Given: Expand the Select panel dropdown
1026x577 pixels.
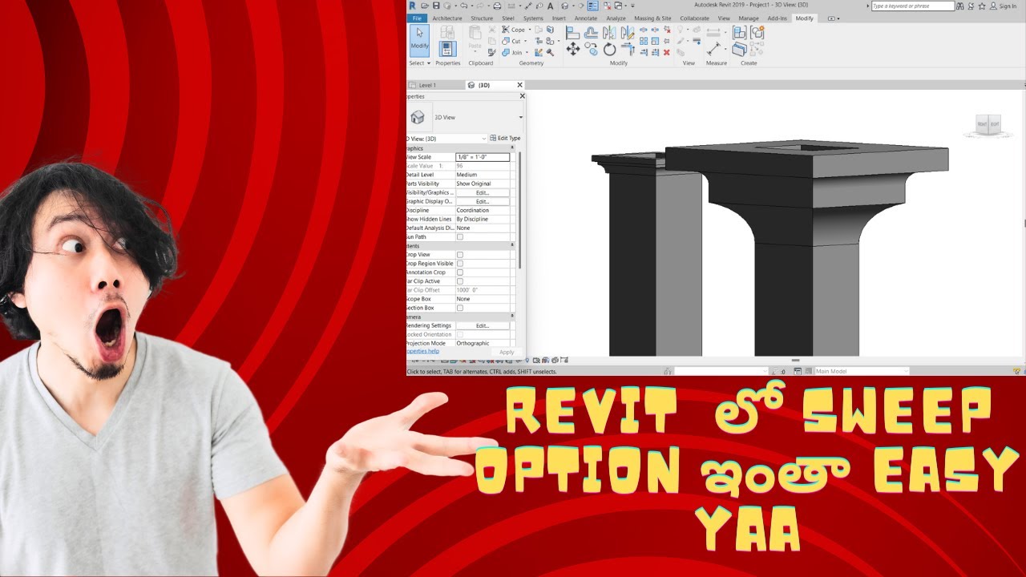Looking at the screenshot, I should 420,63.
